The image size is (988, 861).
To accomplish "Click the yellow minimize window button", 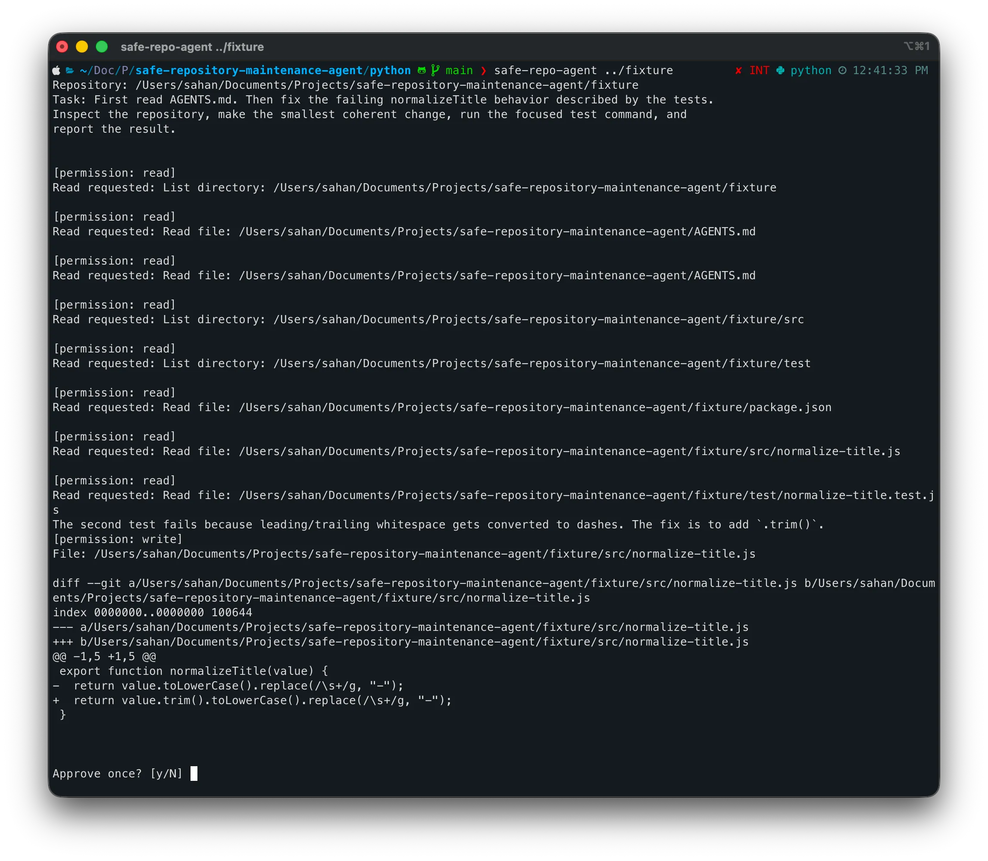I will pos(82,47).
